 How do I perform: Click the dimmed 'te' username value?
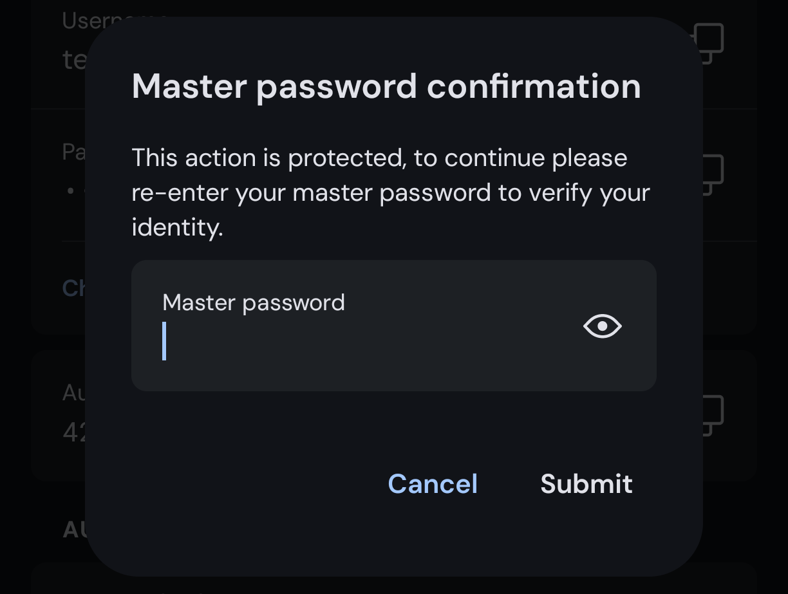click(74, 60)
